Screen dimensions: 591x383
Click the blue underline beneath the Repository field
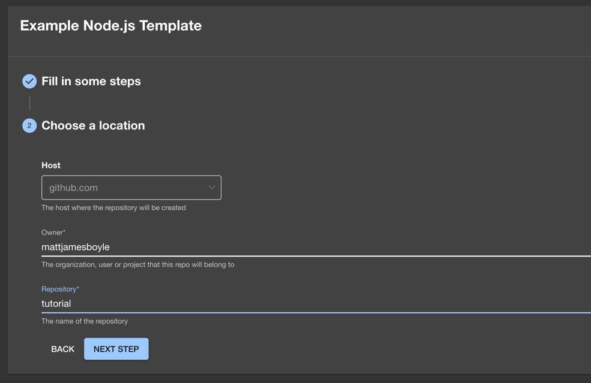316,313
